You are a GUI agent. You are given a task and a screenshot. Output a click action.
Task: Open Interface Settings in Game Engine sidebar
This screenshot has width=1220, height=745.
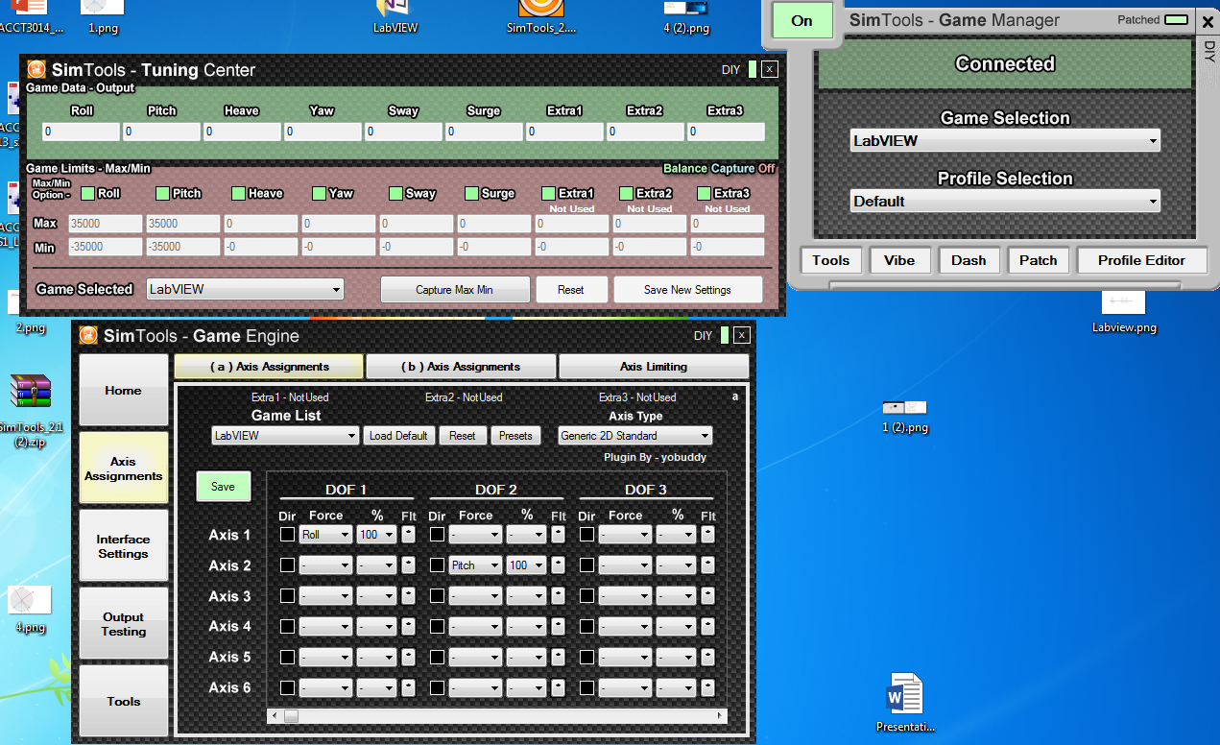tap(123, 546)
